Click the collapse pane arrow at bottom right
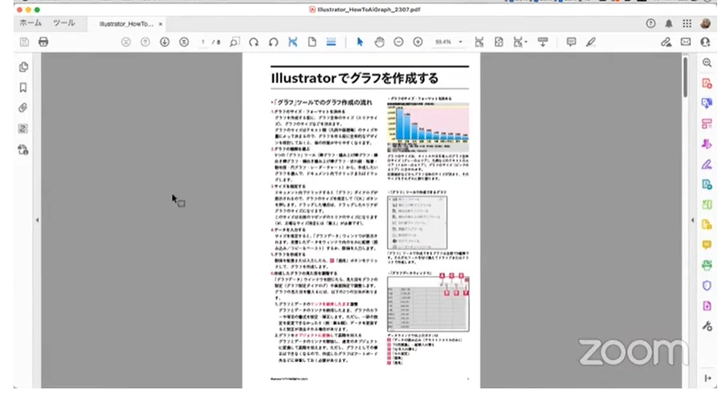The height and width of the screenshot is (406, 726). [x=708, y=378]
